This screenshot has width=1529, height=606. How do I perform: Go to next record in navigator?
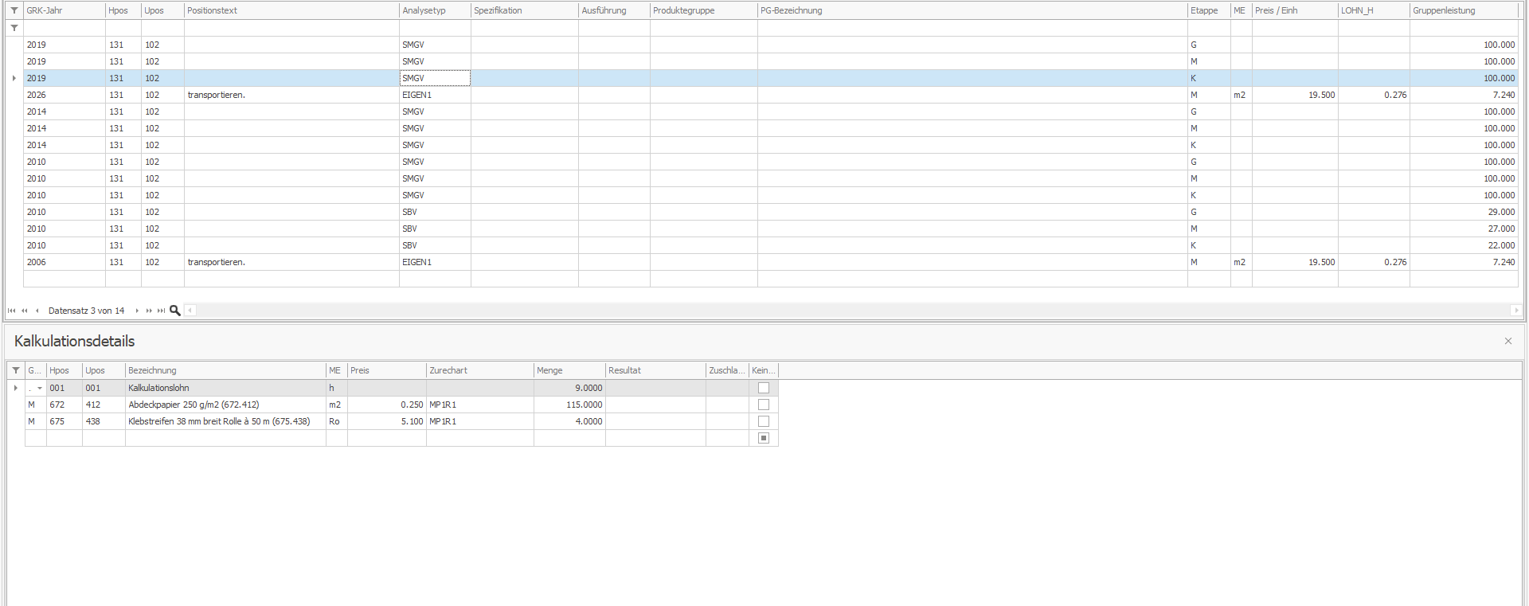click(x=137, y=311)
